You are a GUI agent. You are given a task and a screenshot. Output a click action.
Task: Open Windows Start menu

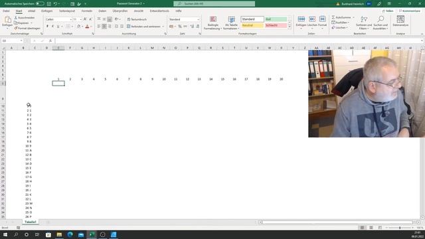[x=5, y=234]
